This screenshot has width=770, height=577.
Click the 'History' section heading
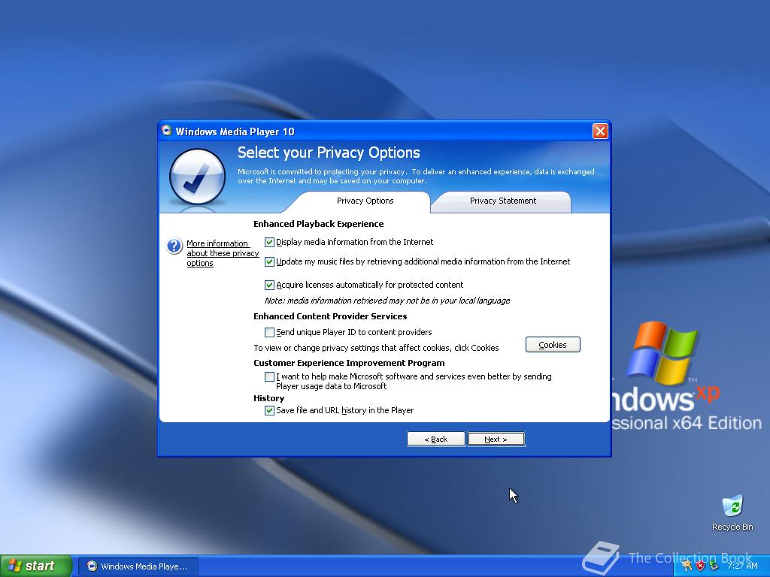pos(268,398)
